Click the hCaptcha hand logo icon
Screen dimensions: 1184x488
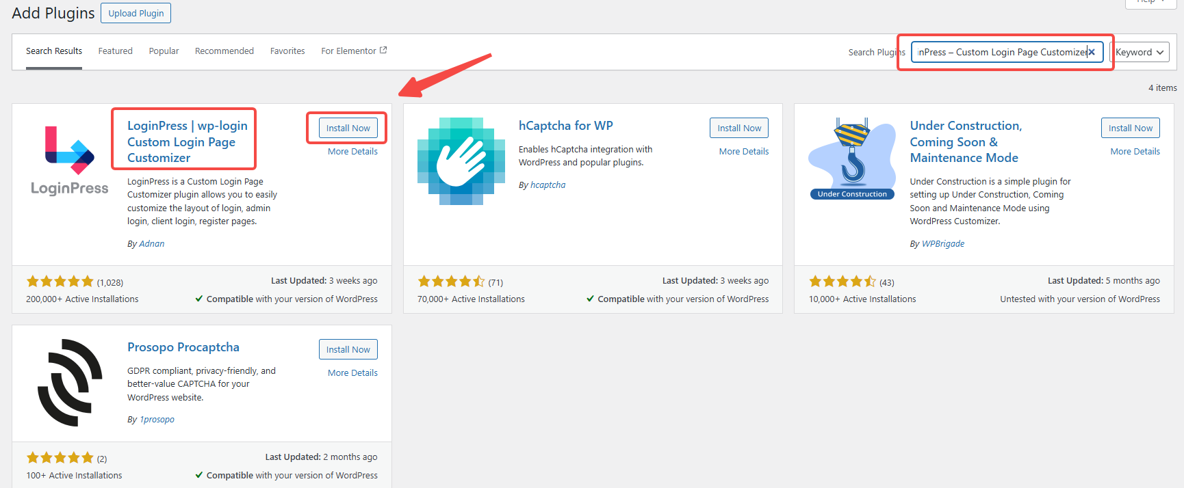pos(461,161)
